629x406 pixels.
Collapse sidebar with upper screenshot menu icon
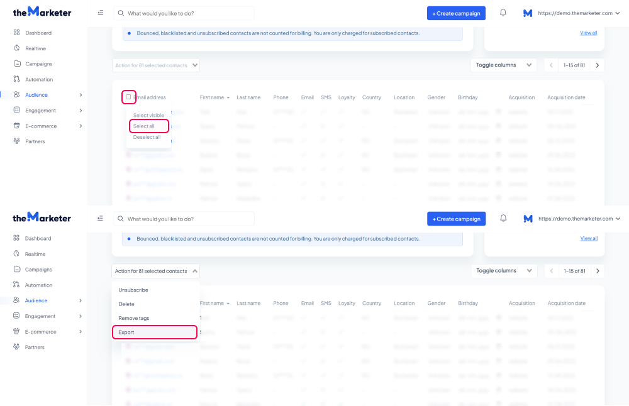point(100,13)
